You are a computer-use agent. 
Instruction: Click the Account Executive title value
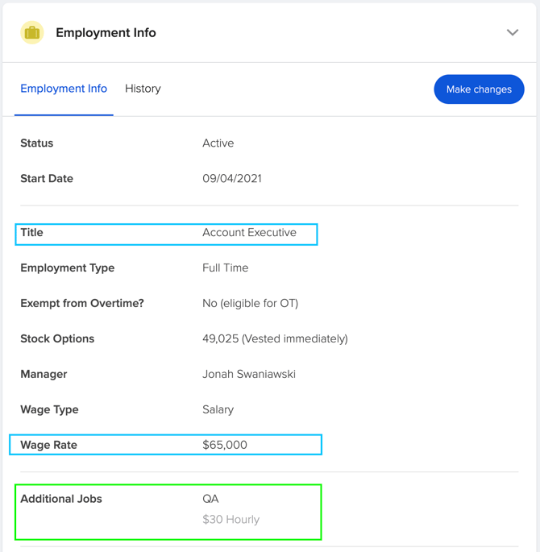[249, 232]
